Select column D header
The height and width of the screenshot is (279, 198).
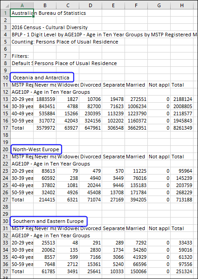[x=90, y=5]
